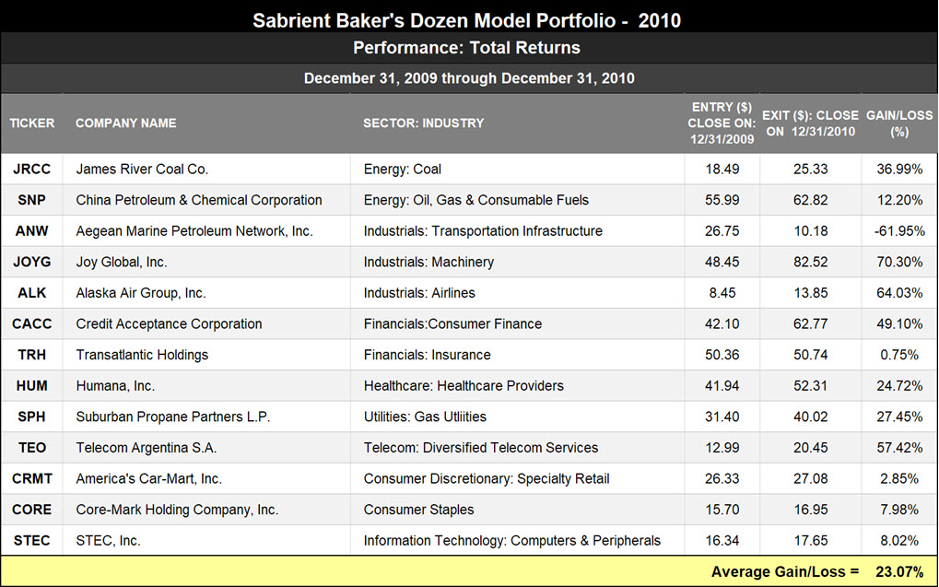Select the CORE ticker cell
The width and height of the screenshot is (939, 587).
point(31,510)
